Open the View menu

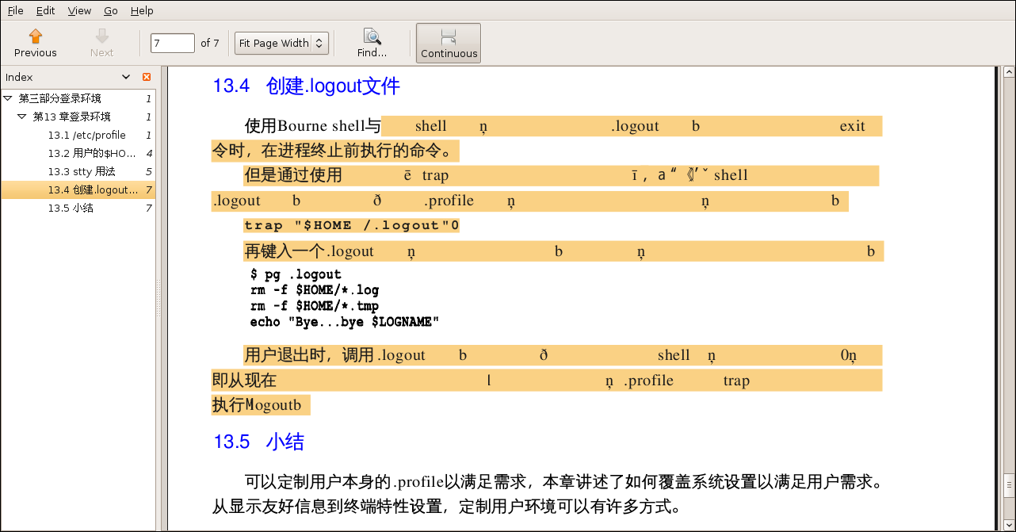79,11
